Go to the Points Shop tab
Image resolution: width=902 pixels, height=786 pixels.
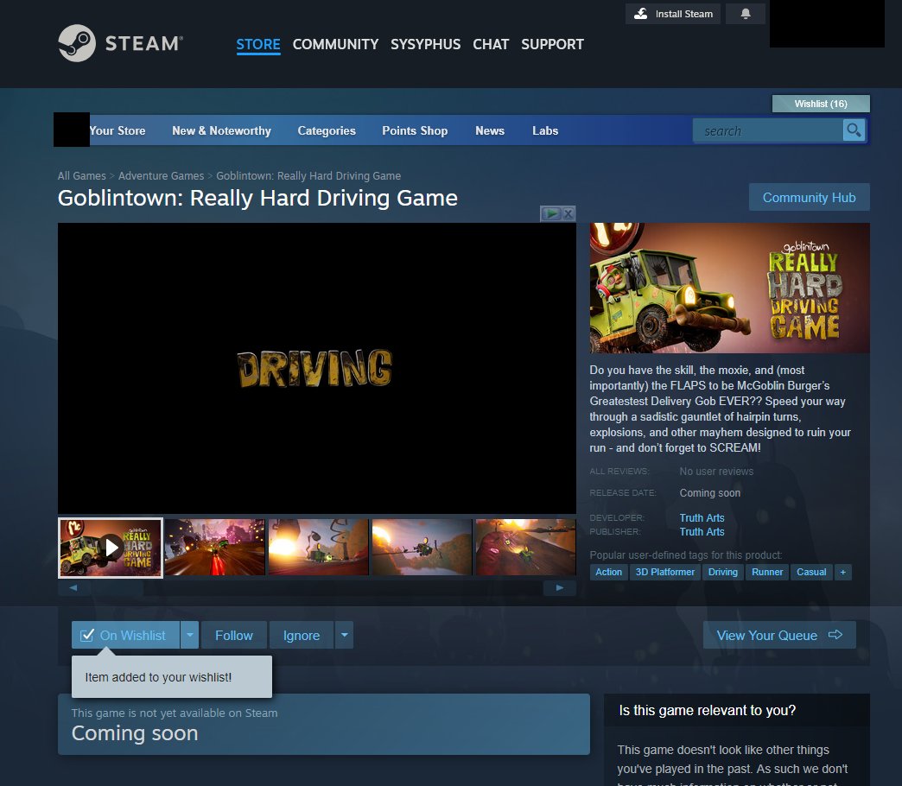point(415,130)
